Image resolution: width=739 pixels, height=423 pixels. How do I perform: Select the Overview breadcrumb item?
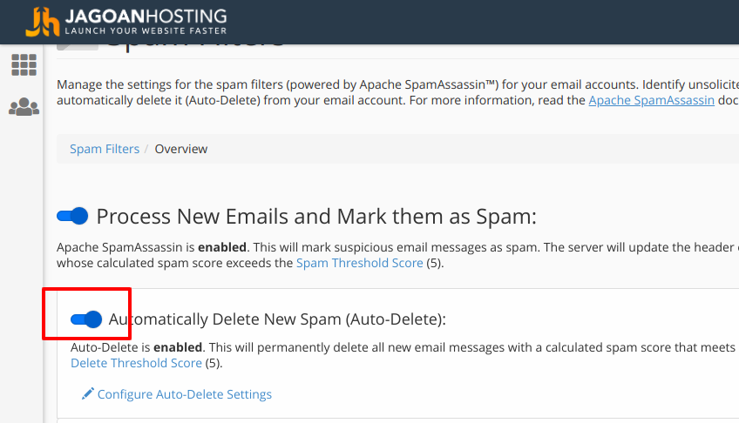[181, 149]
